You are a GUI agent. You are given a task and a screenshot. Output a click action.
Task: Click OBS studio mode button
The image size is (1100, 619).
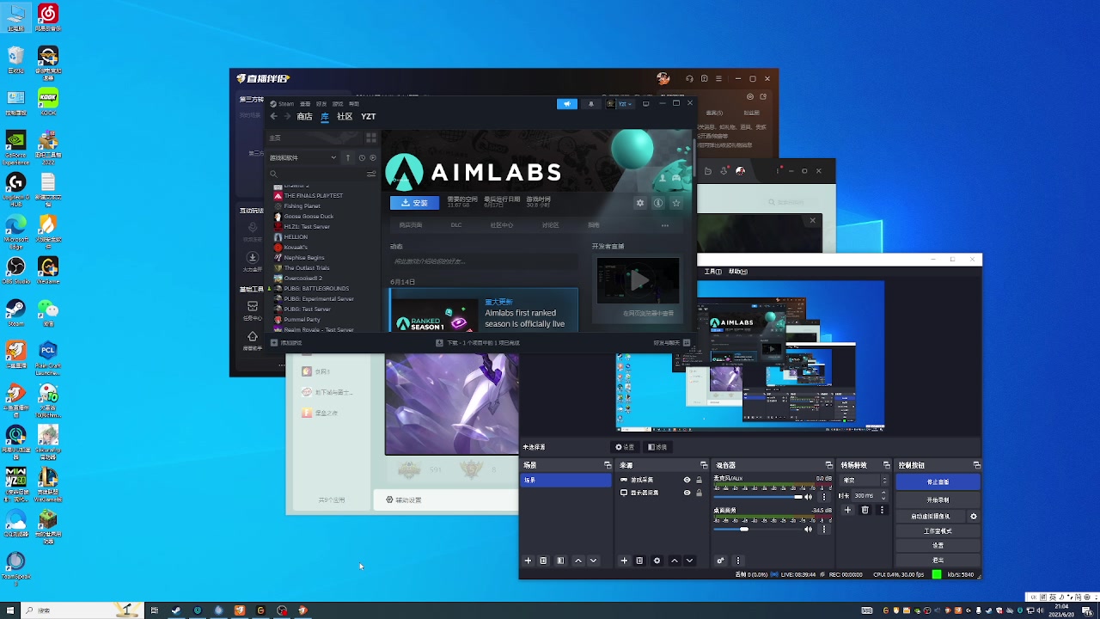[938, 531]
